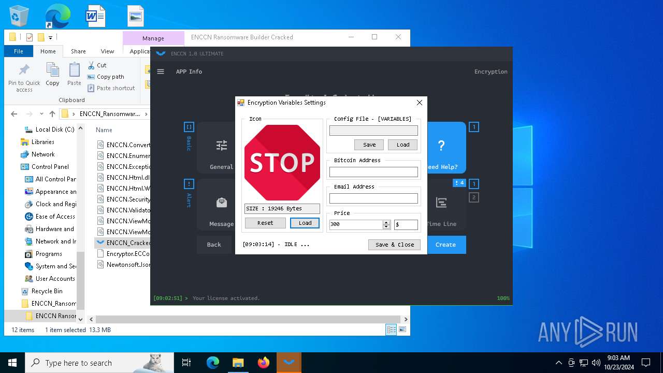Open File Explorer from the taskbar
This screenshot has width=663, height=373.
(238, 363)
